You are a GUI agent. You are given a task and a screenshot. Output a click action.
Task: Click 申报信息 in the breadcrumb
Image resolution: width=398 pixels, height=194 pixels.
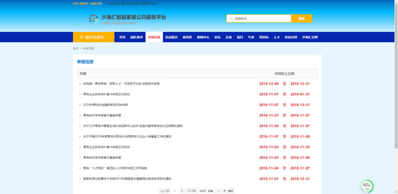point(89,48)
